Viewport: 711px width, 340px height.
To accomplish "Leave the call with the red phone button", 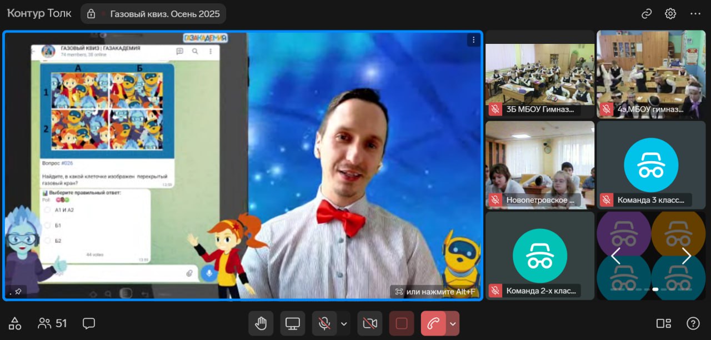I will pyautogui.click(x=434, y=323).
